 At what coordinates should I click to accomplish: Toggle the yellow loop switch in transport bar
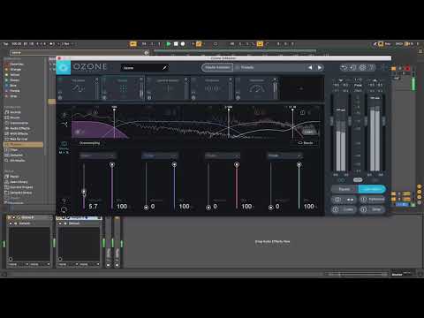click(x=260, y=44)
